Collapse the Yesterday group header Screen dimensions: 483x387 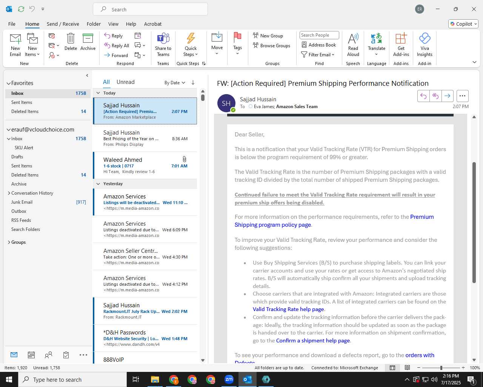pos(98,184)
